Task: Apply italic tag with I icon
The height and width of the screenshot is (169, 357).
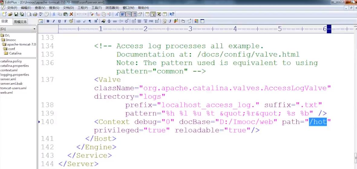Action: 54,21
